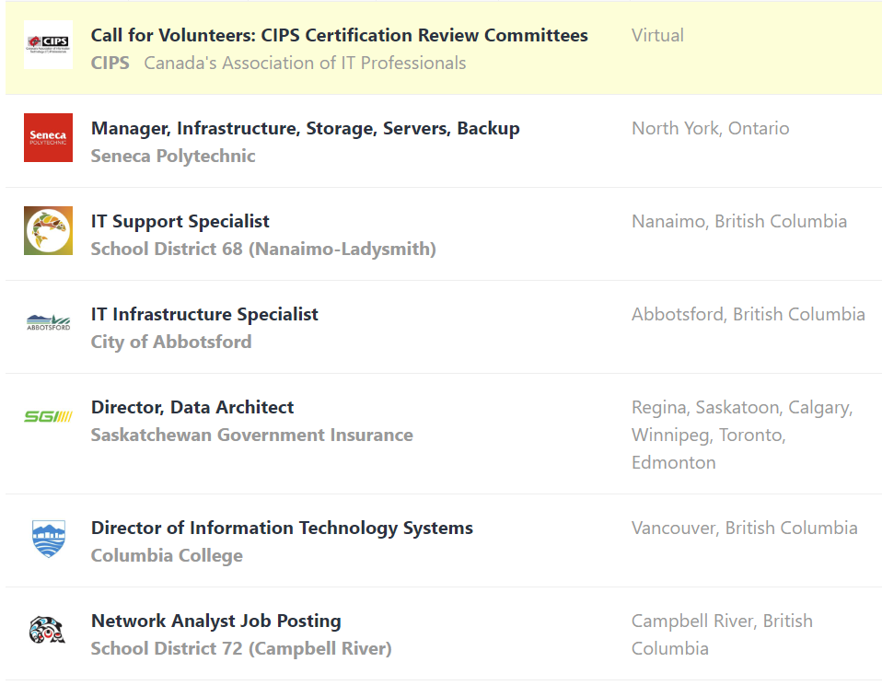Click the School District 72 orca logo
Viewport: 882px width, 697px height.
(48, 631)
